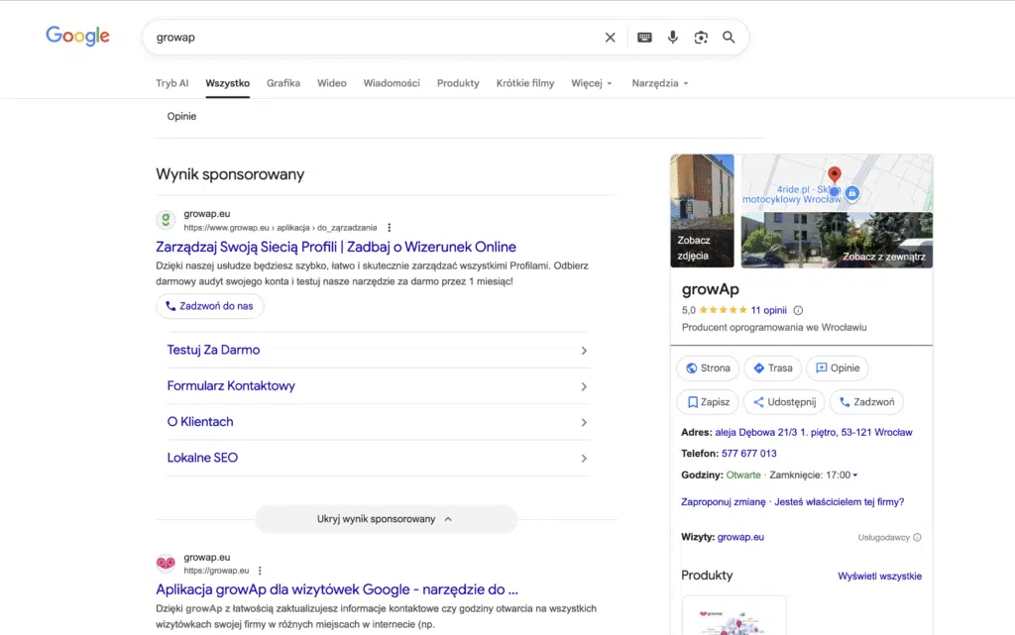Get directions with the Trasa button
This screenshot has height=635, width=1015.
coord(772,368)
